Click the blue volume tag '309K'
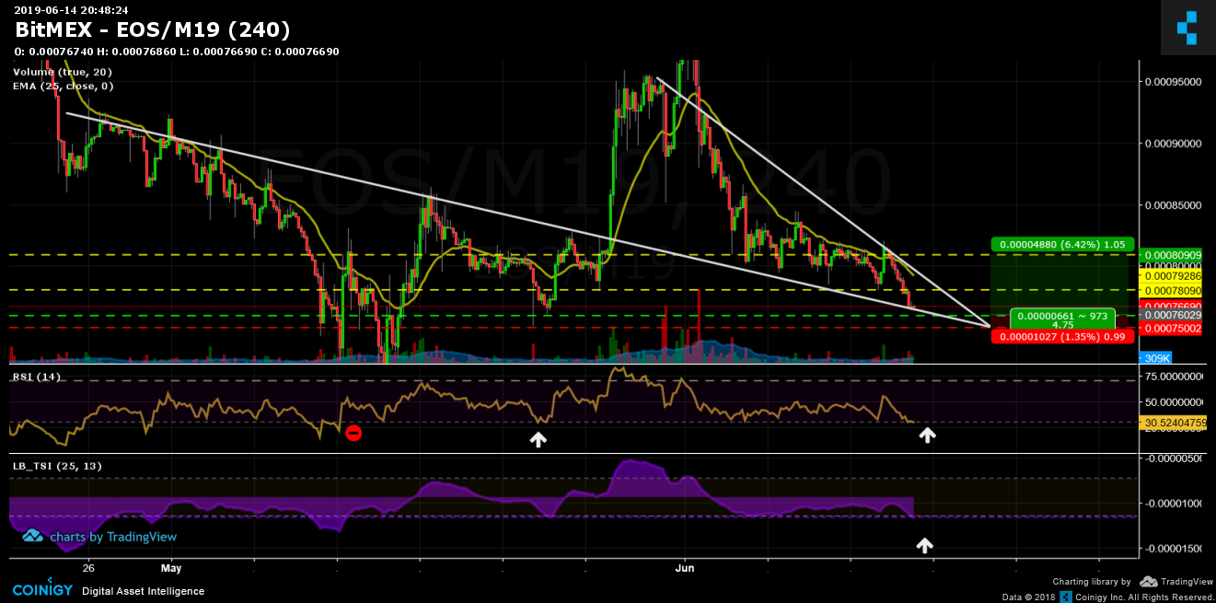This screenshot has height=603, width=1216. pyautogui.click(x=1154, y=357)
